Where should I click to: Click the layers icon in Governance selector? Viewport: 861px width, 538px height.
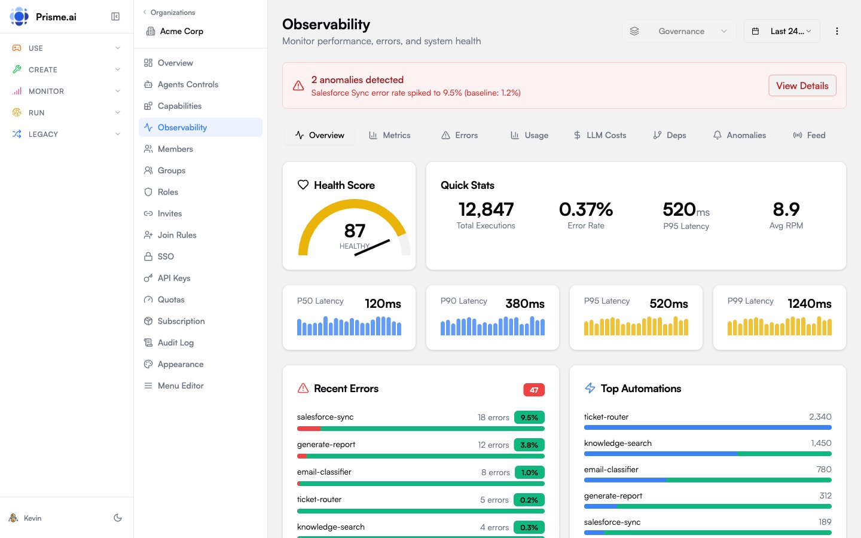click(634, 31)
